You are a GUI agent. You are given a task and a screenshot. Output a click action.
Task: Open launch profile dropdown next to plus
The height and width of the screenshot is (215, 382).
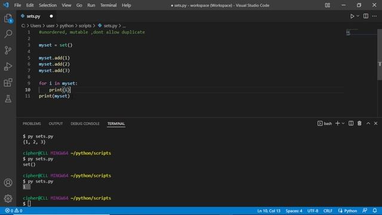pos(343,124)
